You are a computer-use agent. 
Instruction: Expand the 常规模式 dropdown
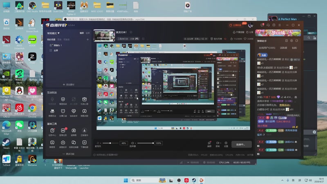(x=54, y=33)
